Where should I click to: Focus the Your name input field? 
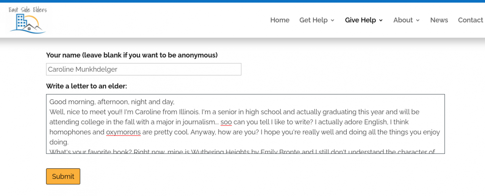[x=144, y=69]
